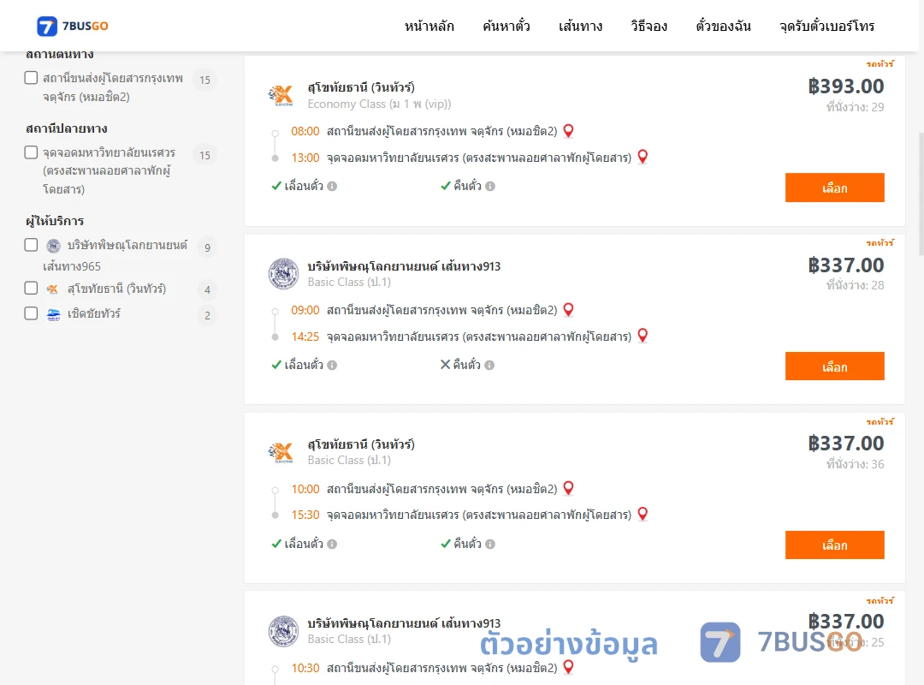The width and height of the screenshot is (924, 685).
Task: Open the map pin for the 14:25 arrival stop
Action: click(x=643, y=336)
